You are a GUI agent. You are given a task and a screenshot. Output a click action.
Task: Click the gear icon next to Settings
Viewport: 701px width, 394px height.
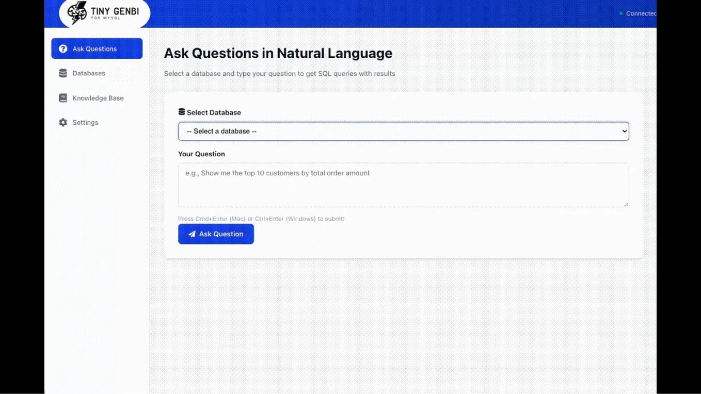(x=63, y=122)
